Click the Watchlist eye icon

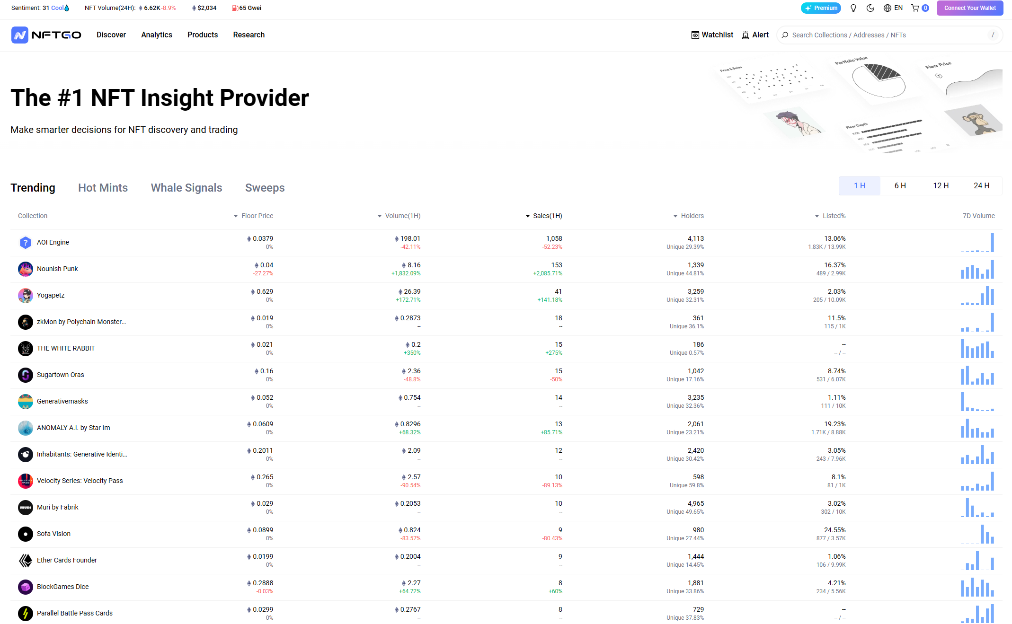[695, 35]
